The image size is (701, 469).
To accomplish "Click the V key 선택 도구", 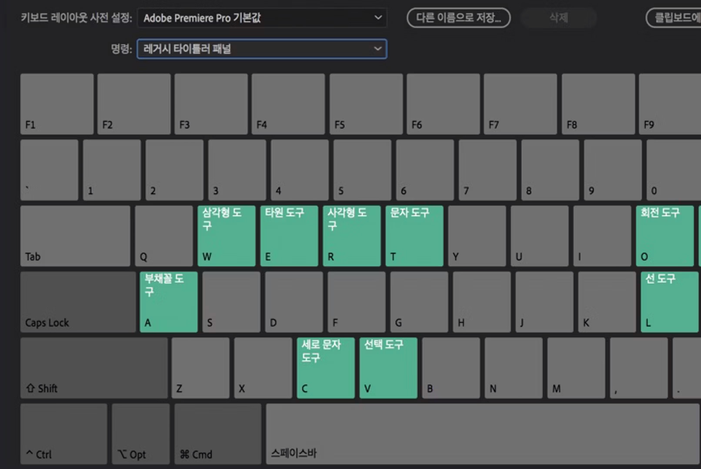I will (388, 368).
